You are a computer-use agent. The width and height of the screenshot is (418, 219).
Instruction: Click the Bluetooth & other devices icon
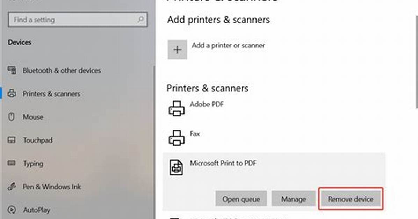click(x=12, y=70)
